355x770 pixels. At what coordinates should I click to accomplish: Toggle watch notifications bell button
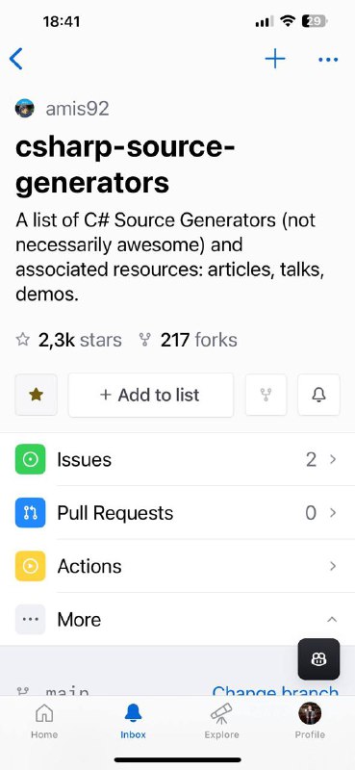pyautogui.click(x=319, y=395)
